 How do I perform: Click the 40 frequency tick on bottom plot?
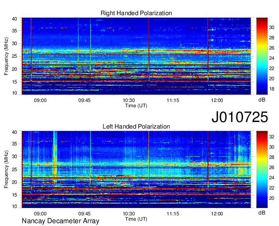(x=14, y=132)
